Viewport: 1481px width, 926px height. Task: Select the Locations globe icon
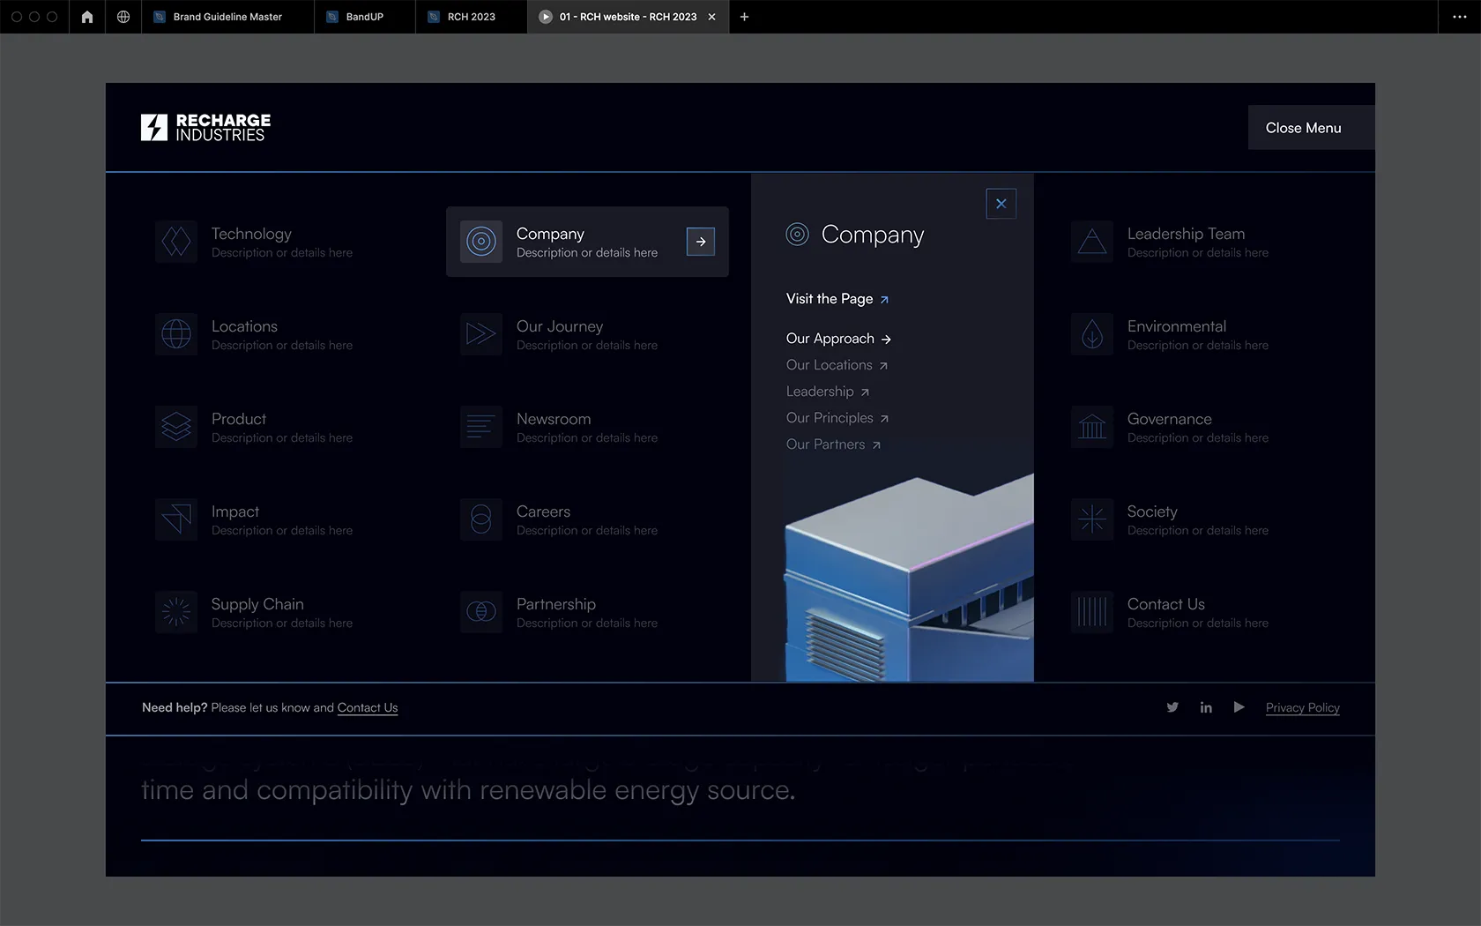click(x=176, y=334)
